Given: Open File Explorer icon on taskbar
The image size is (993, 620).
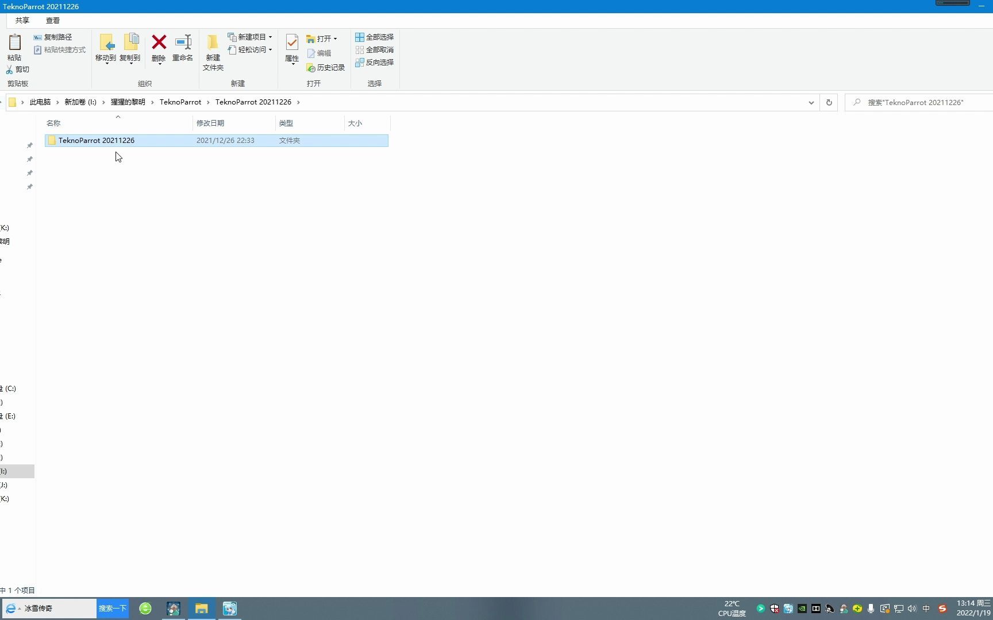Looking at the screenshot, I should pos(201,609).
